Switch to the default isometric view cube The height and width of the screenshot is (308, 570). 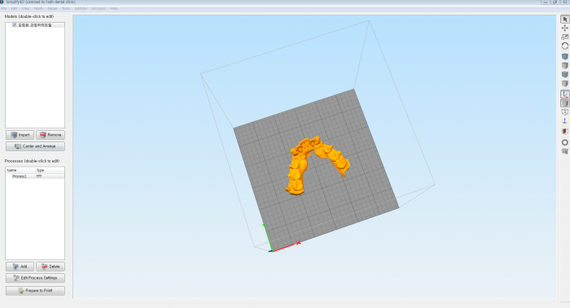[x=564, y=57]
